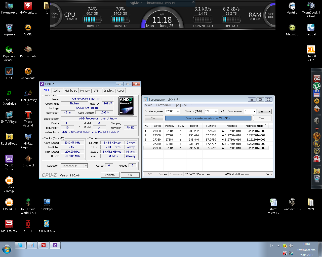Click the ГФлопс column header in LinX
Image resolution: width=322 pixels, height=257 pixels.
(211, 126)
